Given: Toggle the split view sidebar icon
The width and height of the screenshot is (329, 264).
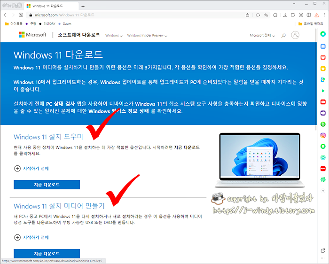Looking at the screenshot, I should pyautogui.click(x=309, y=15).
